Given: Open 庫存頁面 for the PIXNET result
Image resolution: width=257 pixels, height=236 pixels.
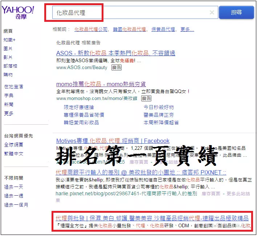Looking at the screenshot, I should [x=211, y=193].
